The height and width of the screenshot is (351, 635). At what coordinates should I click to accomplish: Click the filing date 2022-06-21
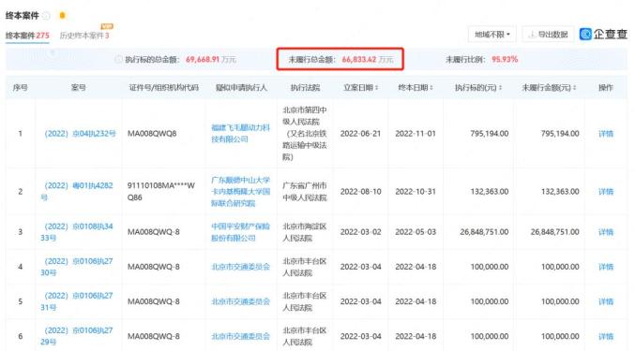point(360,133)
